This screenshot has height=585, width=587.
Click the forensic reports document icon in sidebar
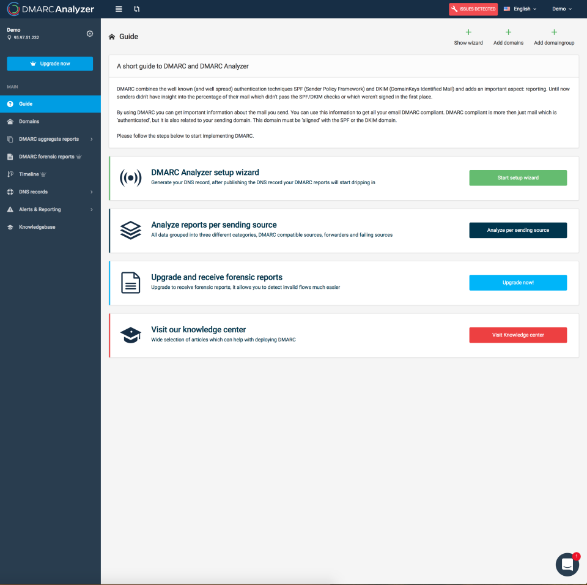[10, 157]
